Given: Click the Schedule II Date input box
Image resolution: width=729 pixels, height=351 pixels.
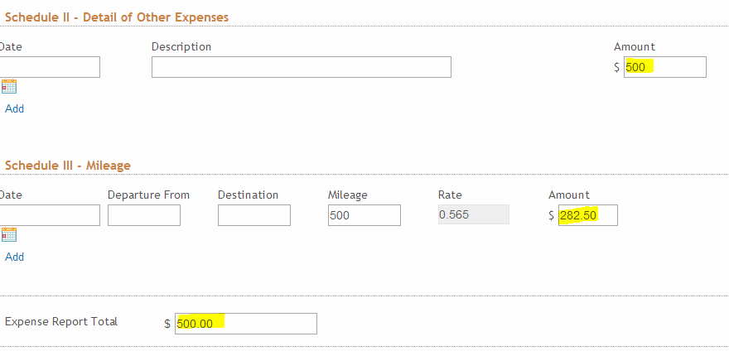Looking at the screenshot, I should coord(50,67).
